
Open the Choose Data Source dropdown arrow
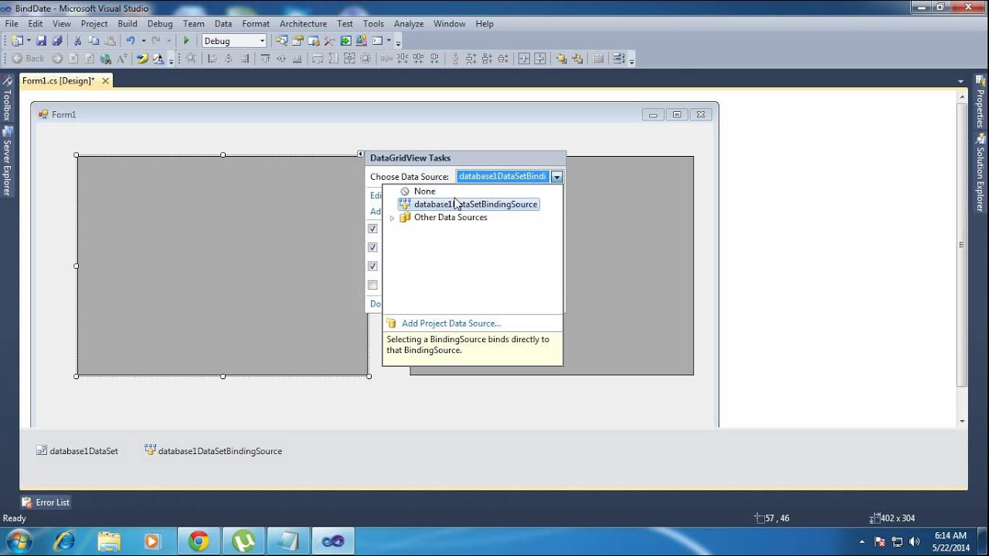coord(556,177)
